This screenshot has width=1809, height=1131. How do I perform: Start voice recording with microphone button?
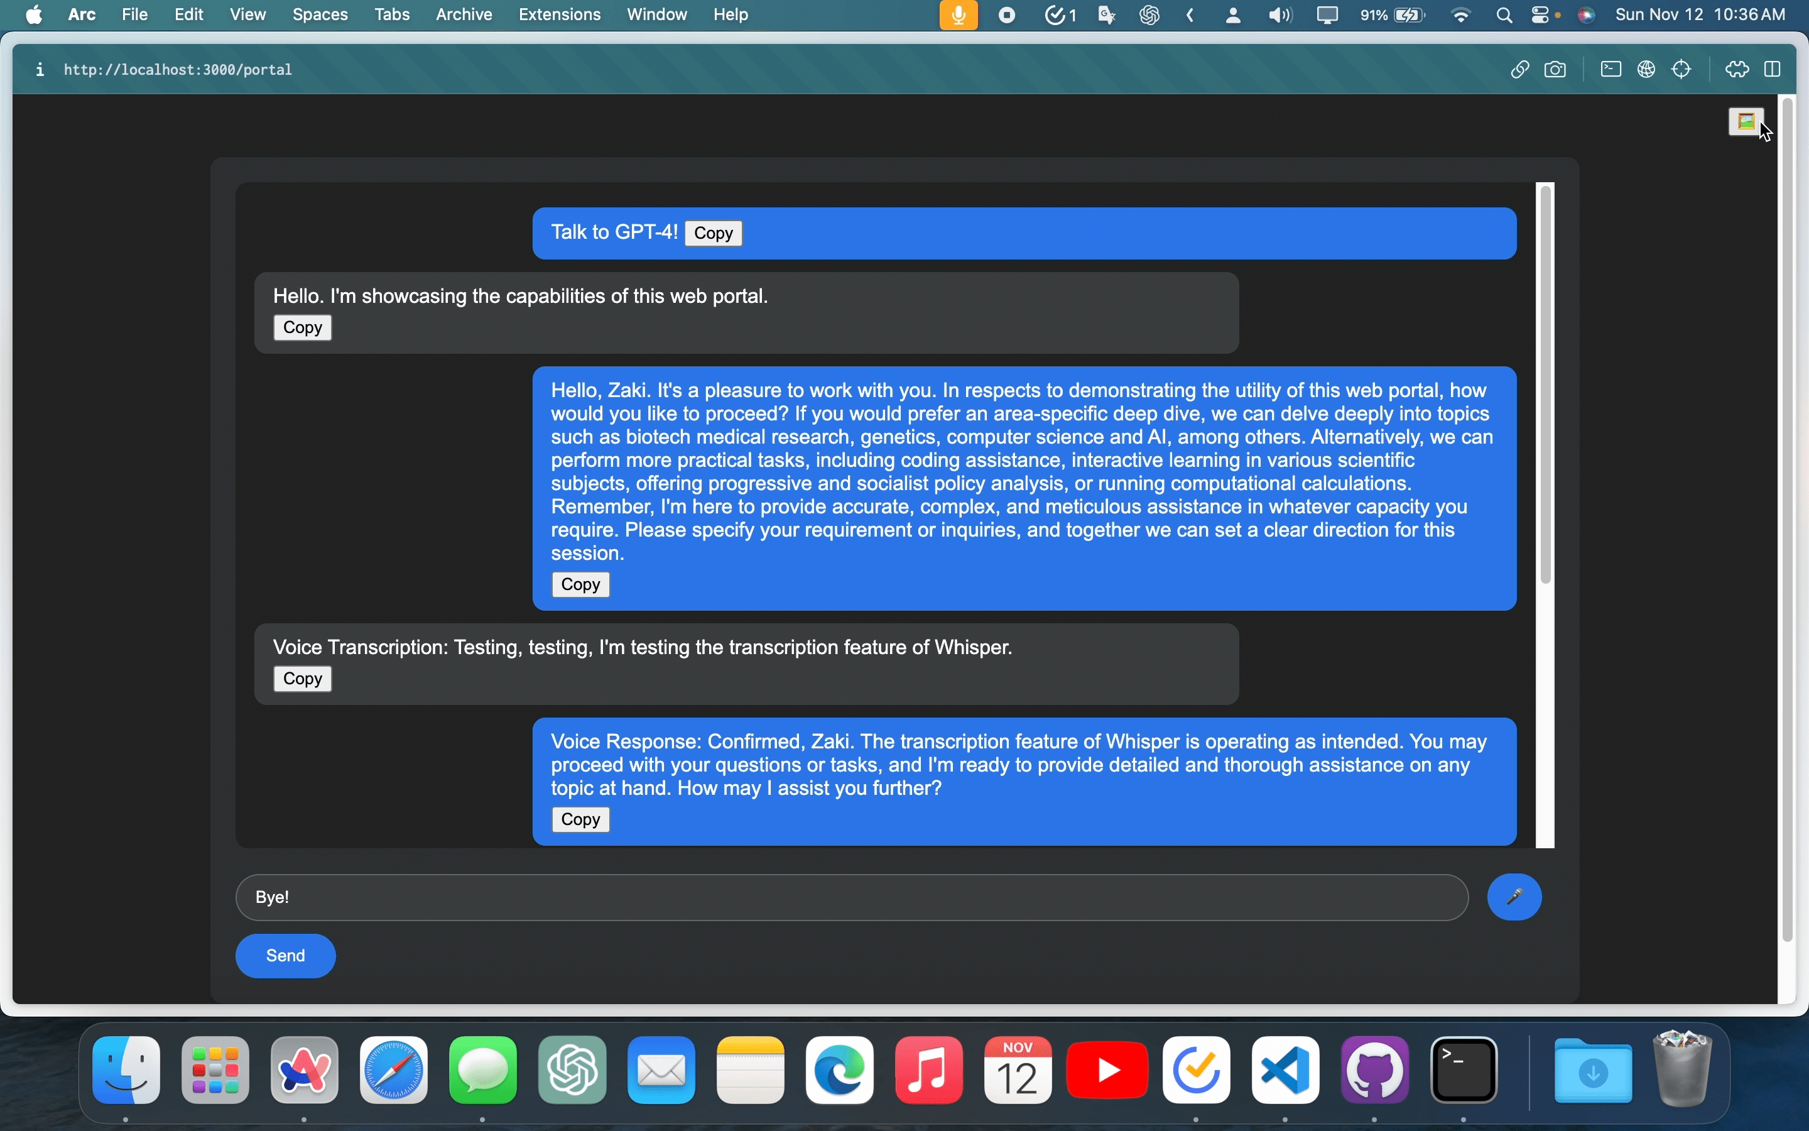[x=1514, y=897]
